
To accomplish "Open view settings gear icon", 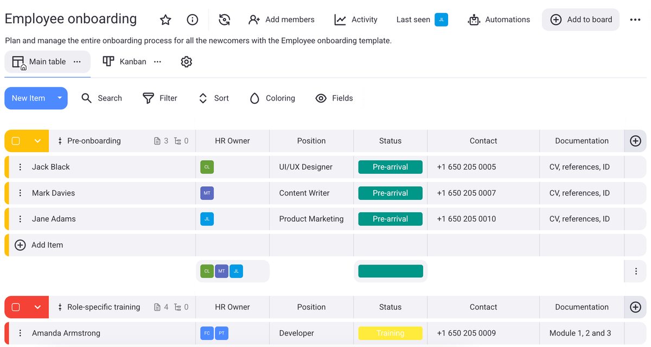I will [186, 62].
